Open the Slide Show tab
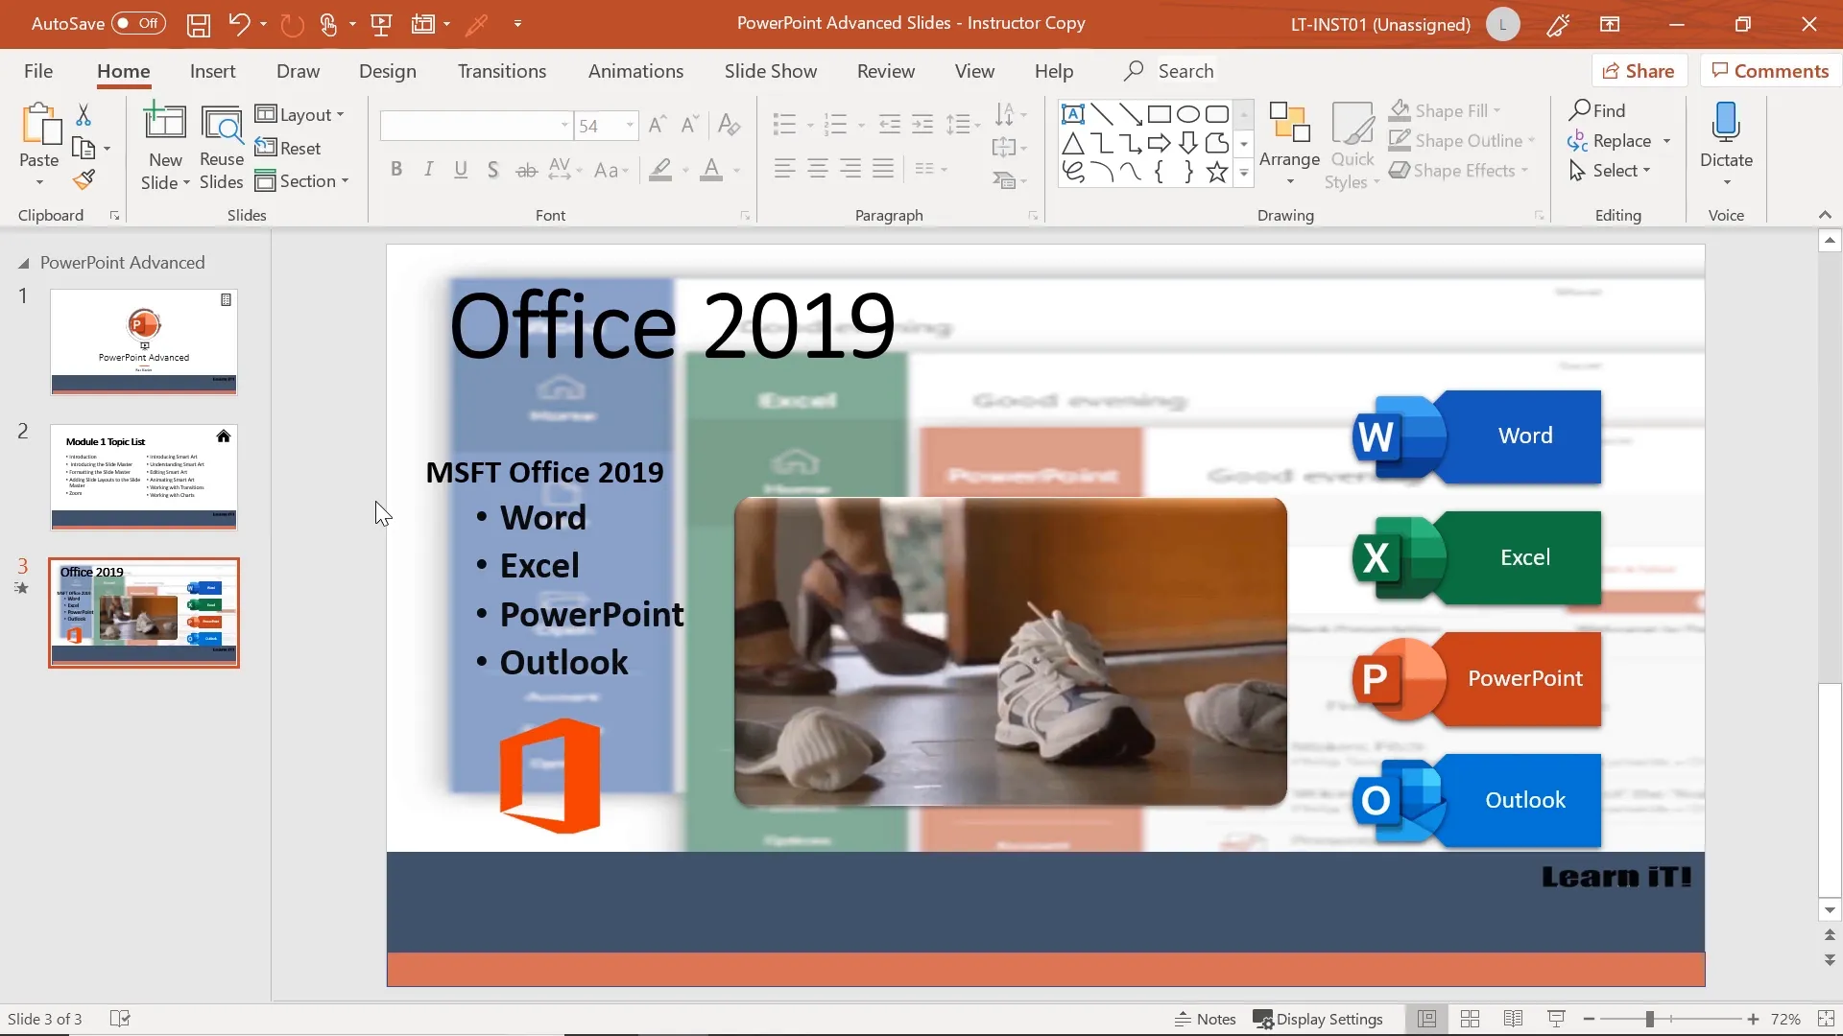This screenshot has width=1843, height=1036. [771, 71]
